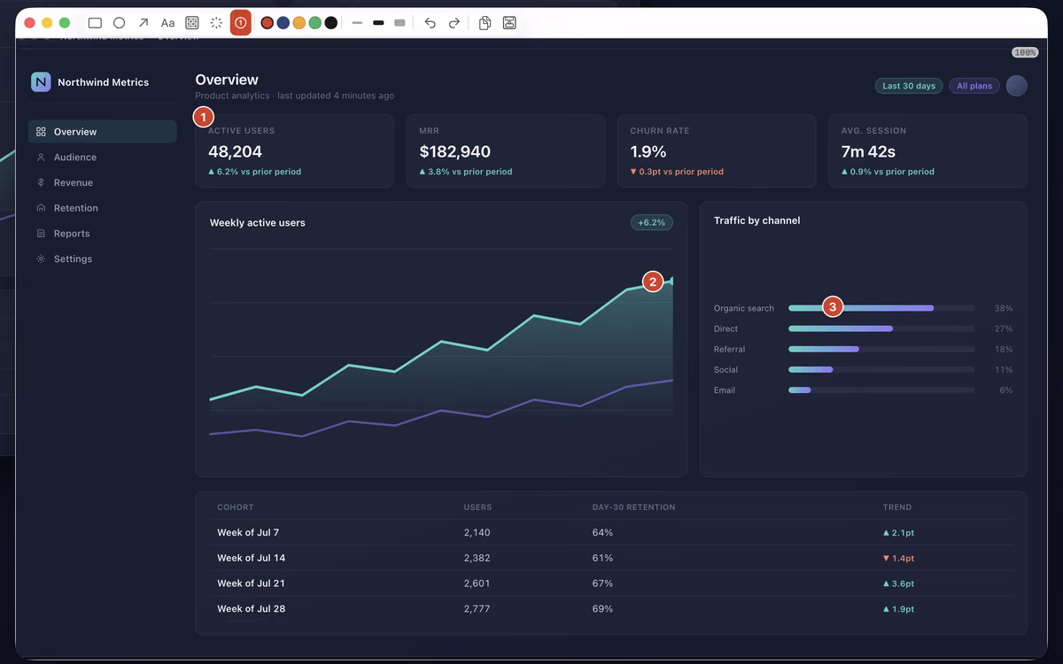Click the 2,382 users cell
This screenshot has height=664, width=1063.
coord(477,558)
